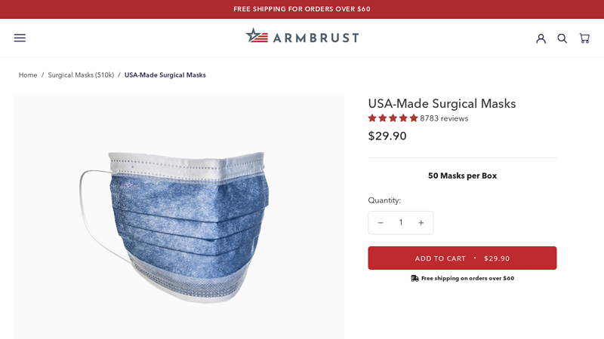Viewport: 604px width, 339px height.
Task: Open Surgical Masks (510k) breadcrumb
Action: (x=81, y=75)
